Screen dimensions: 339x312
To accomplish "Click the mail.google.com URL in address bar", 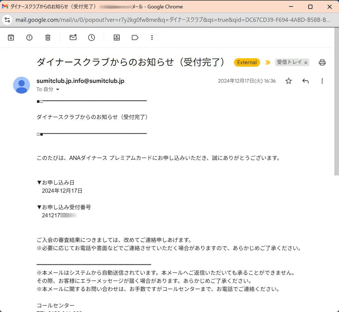I will [173, 20].
